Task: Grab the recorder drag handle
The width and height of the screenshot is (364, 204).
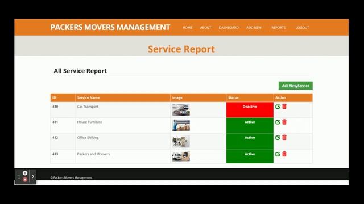Action: click(19, 177)
